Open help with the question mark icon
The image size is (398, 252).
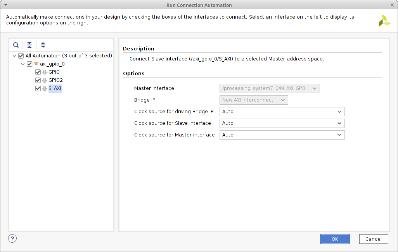coord(12,238)
